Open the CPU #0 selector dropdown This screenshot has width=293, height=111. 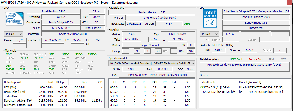pos(13,34)
